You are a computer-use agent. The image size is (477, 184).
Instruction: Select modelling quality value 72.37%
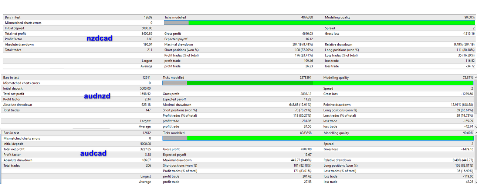tap(468, 78)
